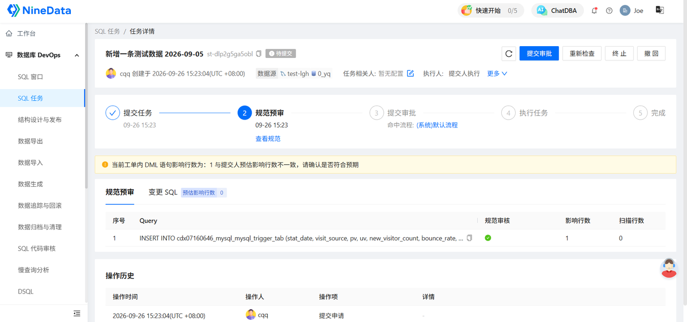Click the SQL 任务 breadcrumb link

point(107,31)
